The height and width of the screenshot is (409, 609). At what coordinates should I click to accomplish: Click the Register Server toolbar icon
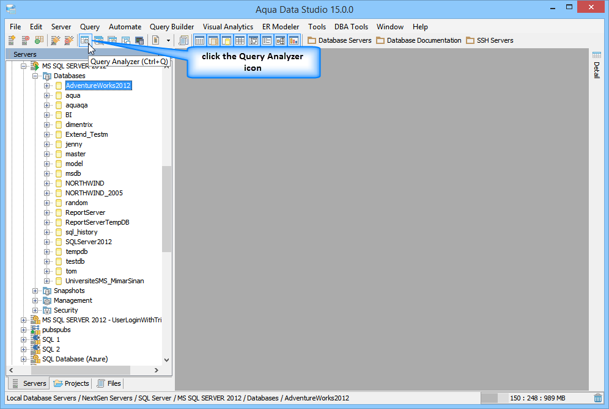(12, 40)
